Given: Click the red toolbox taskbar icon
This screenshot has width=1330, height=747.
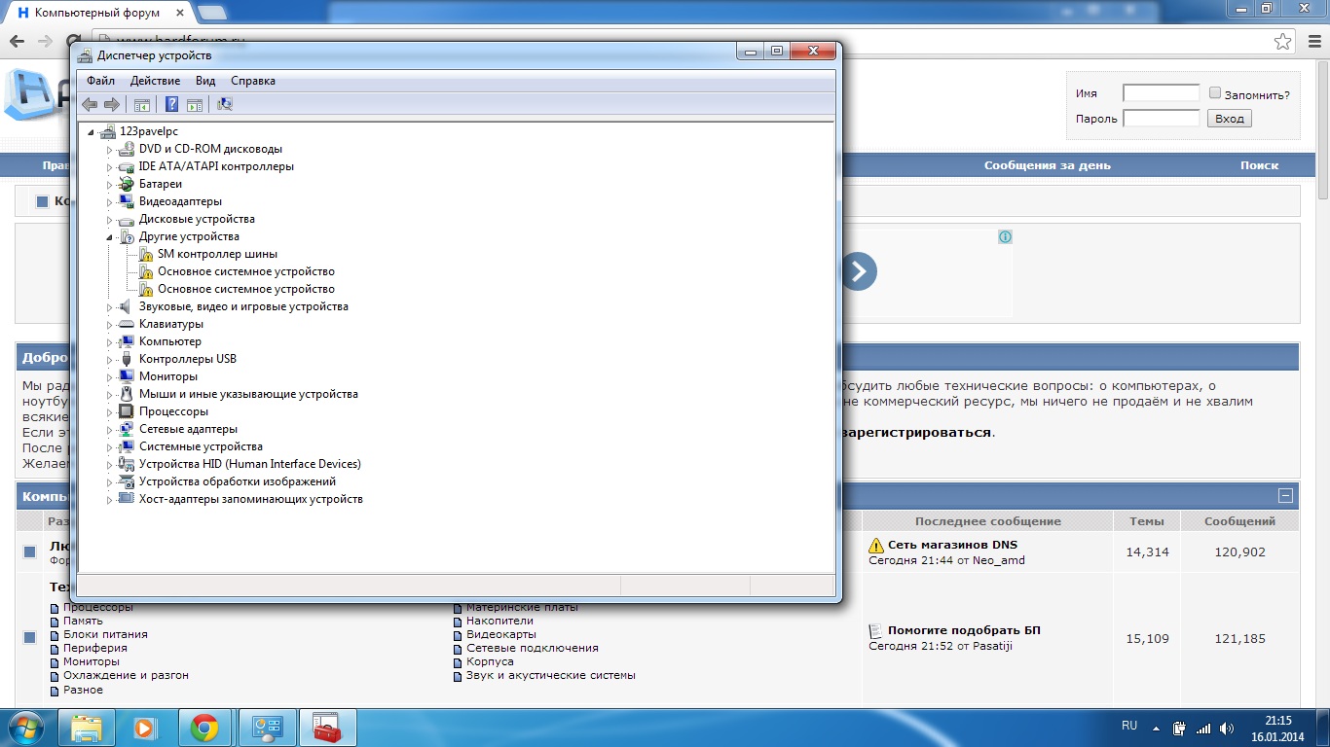Looking at the screenshot, I should tap(328, 728).
